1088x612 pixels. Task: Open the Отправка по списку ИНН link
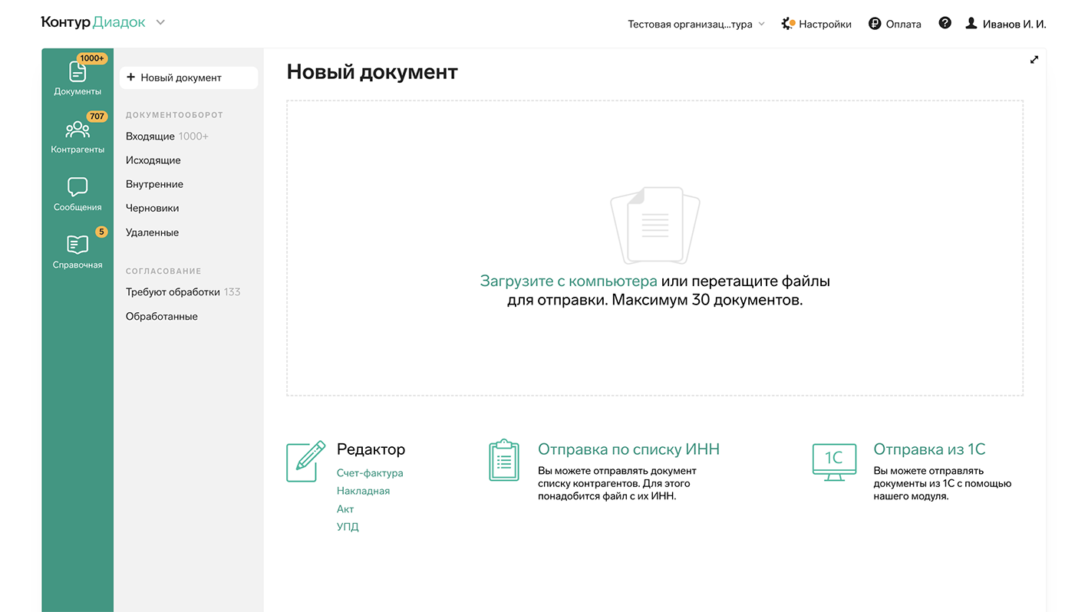click(x=628, y=449)
